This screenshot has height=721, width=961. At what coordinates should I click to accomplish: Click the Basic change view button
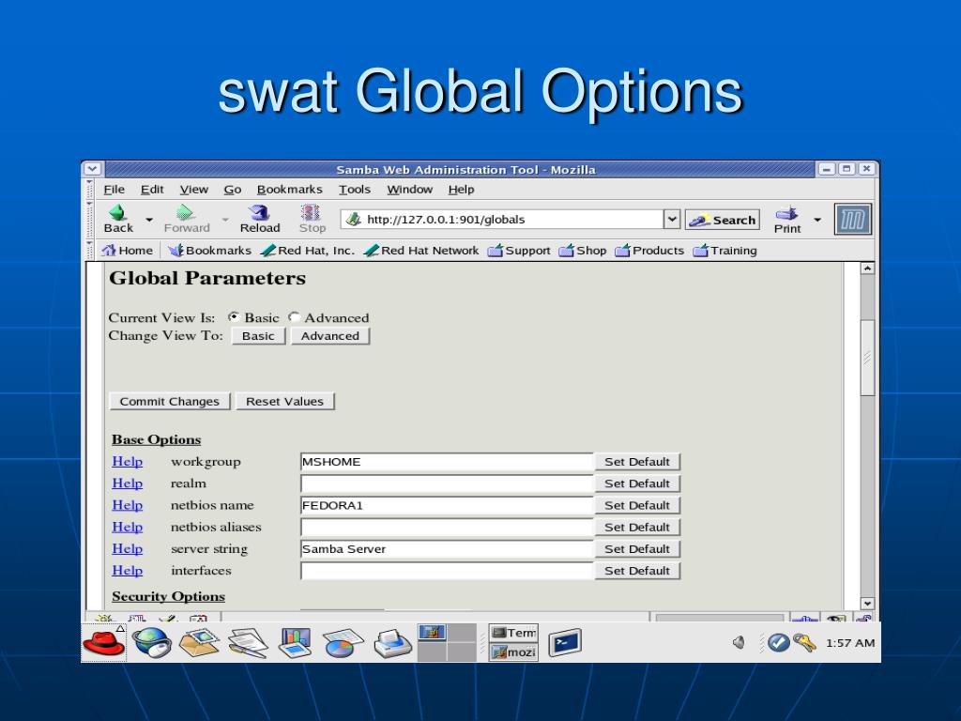[x=258, y=336]
